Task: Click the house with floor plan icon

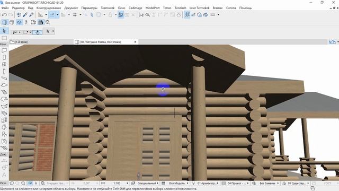Action: tap(199, 15)
